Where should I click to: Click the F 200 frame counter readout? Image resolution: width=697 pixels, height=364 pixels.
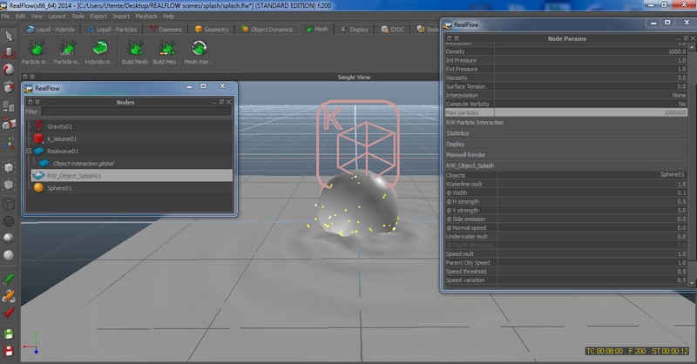637,351
